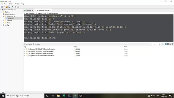Open the File menu
The image size is (174, 98).
2,4
